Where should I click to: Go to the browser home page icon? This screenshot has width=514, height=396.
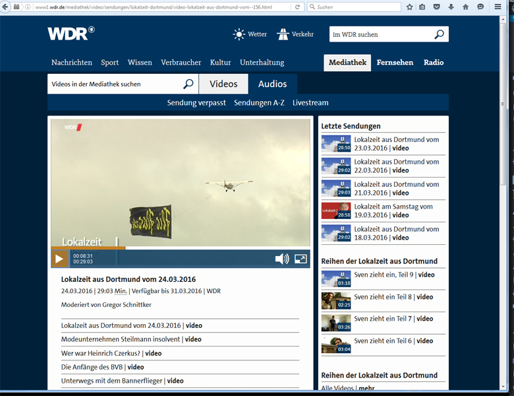click(465, 7)
